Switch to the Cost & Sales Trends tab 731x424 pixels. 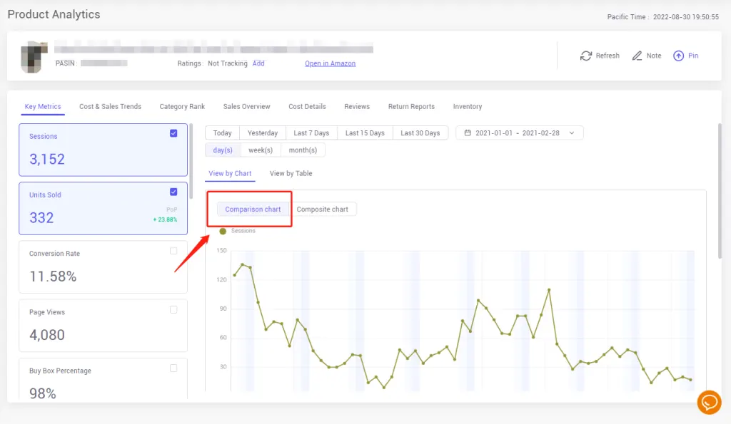110,106
